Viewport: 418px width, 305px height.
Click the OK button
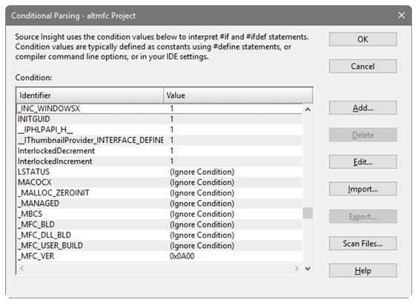pyautogui.click(x=362, y=39)
